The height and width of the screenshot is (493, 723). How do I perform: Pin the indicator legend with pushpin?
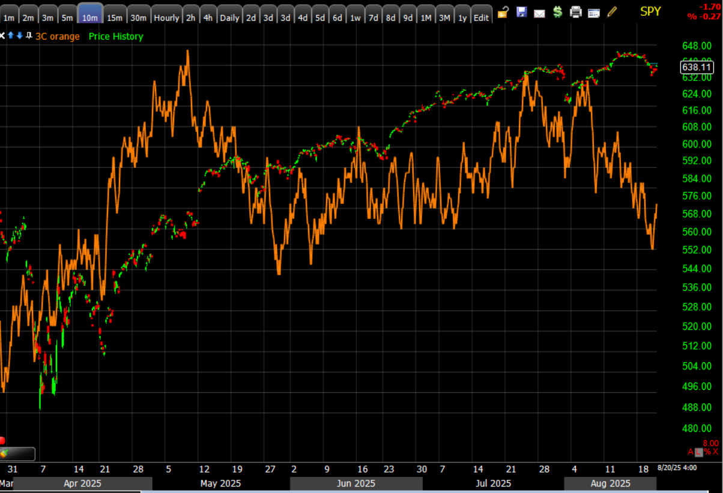28,36
